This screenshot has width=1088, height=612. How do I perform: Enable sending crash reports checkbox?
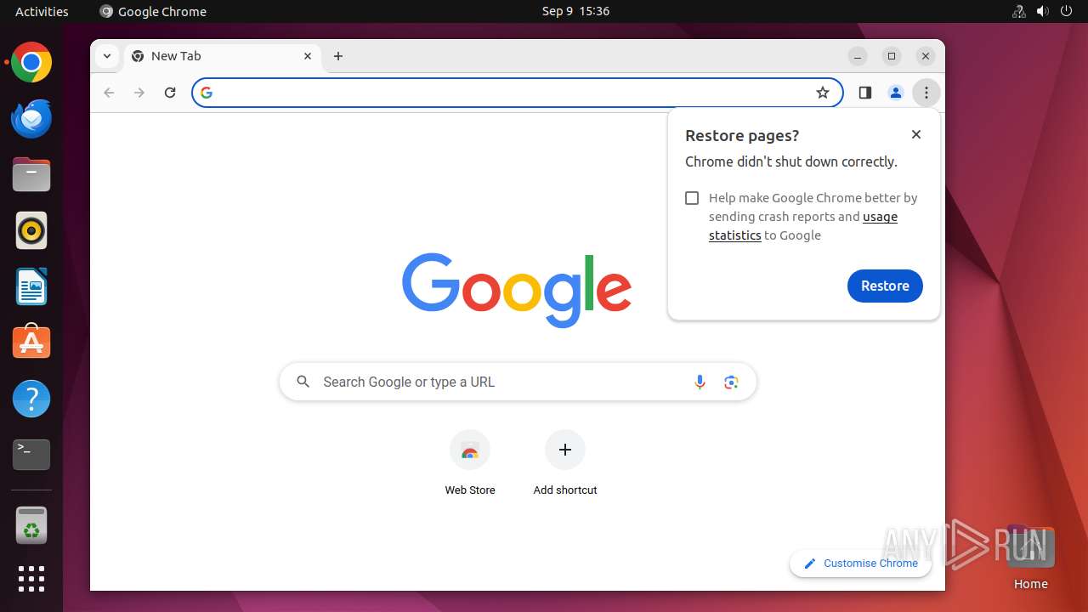[x=692, y=198]
